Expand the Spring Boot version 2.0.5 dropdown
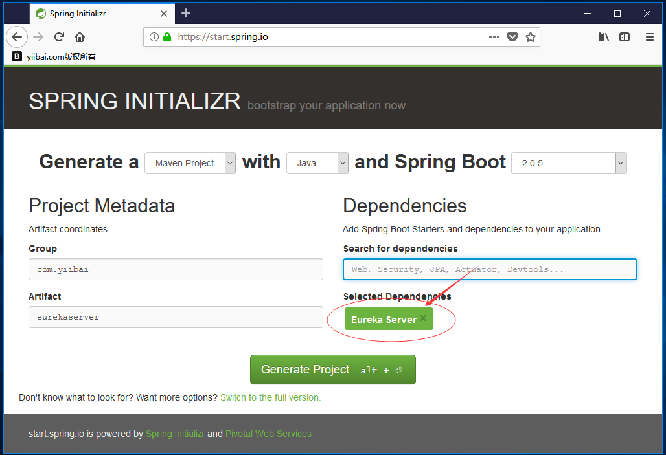Viewport: 666px width, 455px height. click(569, 163)
